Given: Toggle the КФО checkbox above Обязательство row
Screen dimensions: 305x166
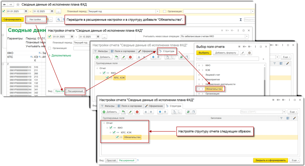Looking at the screenshot, I should (111, 128).
